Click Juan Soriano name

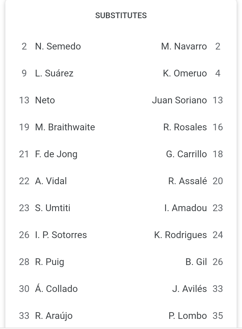pos(179,100)
